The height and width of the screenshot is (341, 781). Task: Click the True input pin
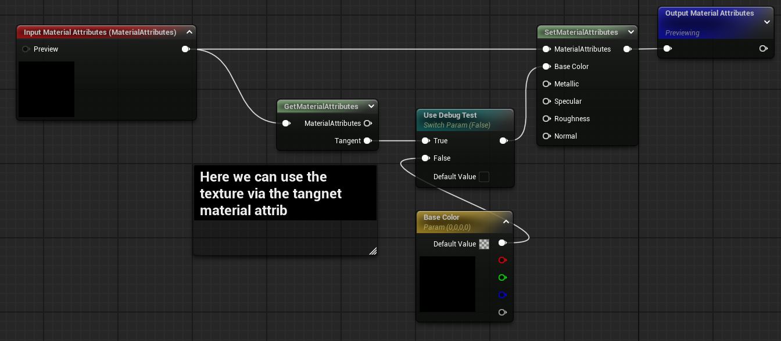425,141
